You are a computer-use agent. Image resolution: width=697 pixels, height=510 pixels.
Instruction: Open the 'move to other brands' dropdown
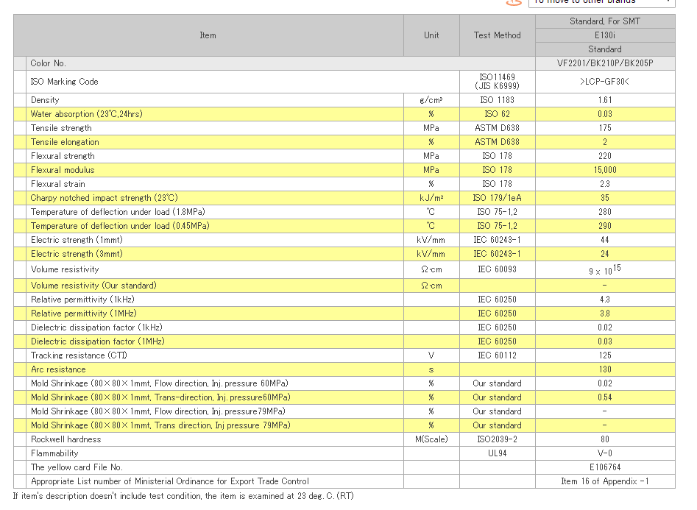(x=601, y=2)
